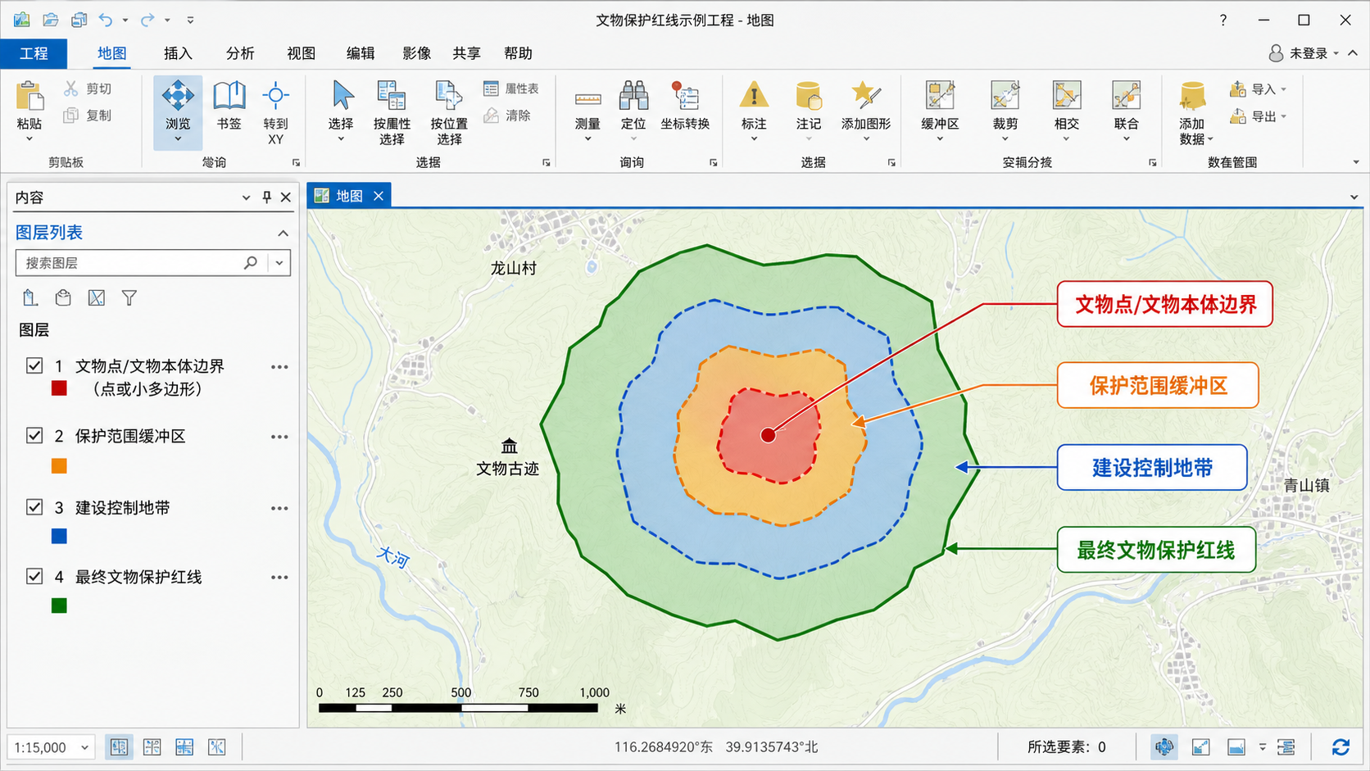The width and height of the screenshot is (1370, 771).
Task: Open more options for 最终文物保护红线 layer
Action: click(x=279, y=578)
